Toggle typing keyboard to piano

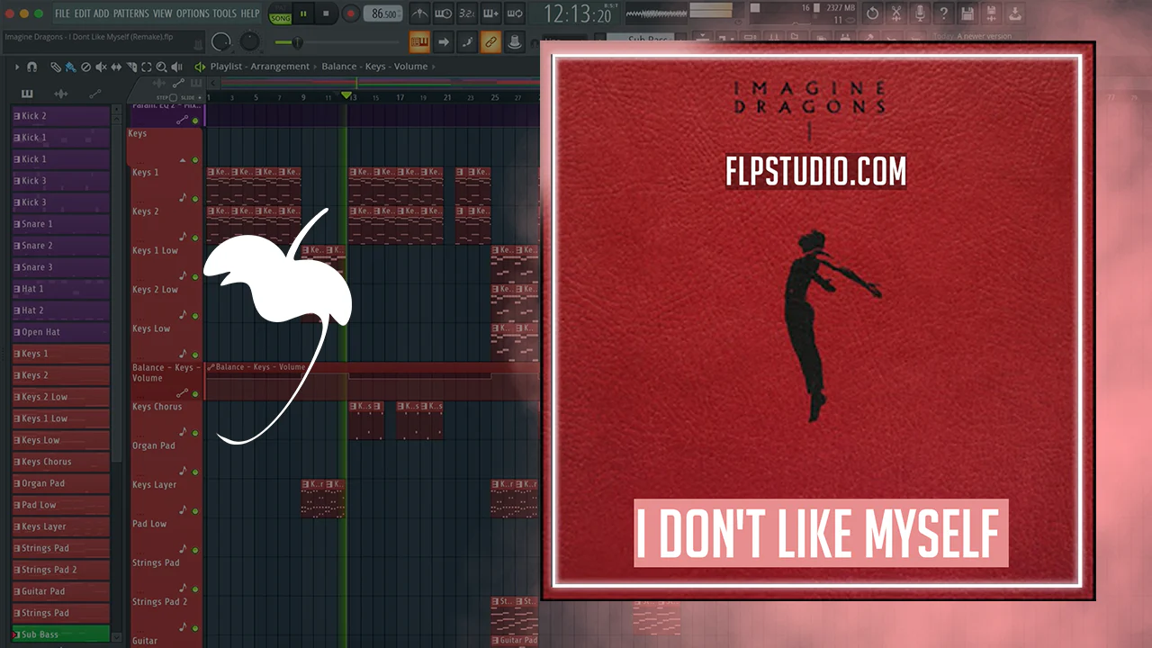[x=419, y=41]
